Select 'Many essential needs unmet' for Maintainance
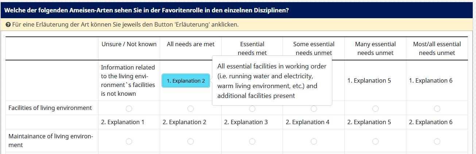The height and width of the screenshot is (154, 476). [x=375, y=141]
